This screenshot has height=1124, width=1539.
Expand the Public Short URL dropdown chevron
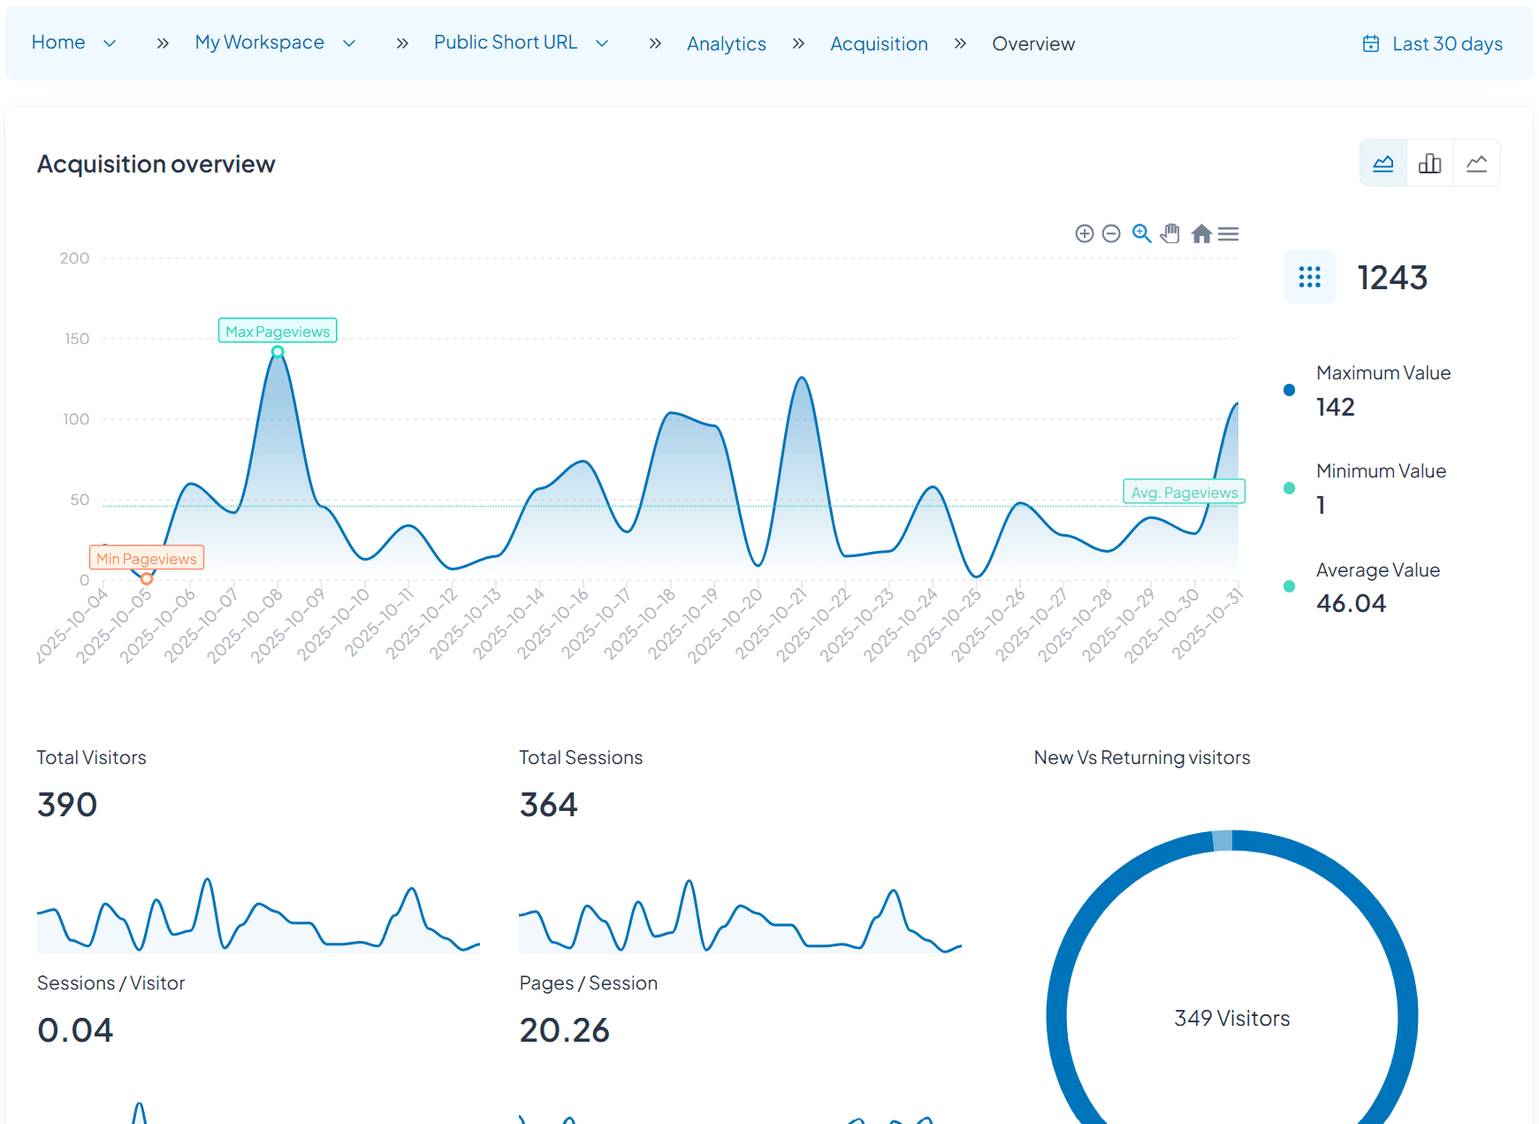602,43
